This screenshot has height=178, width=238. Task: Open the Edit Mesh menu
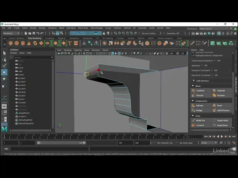click(71, 28)
